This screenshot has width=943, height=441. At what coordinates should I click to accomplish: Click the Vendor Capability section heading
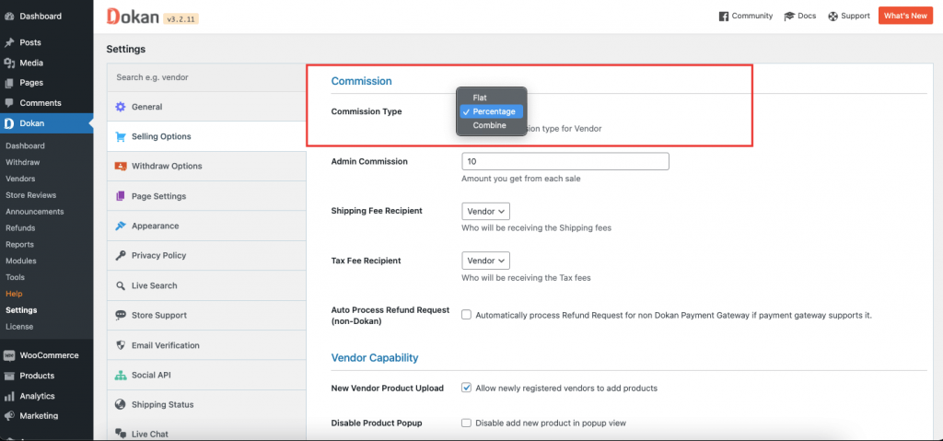coord(375,358)
